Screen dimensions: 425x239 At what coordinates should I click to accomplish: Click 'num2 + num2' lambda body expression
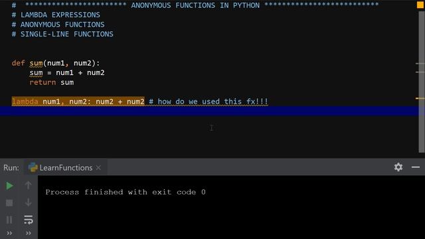coord(120,102)
